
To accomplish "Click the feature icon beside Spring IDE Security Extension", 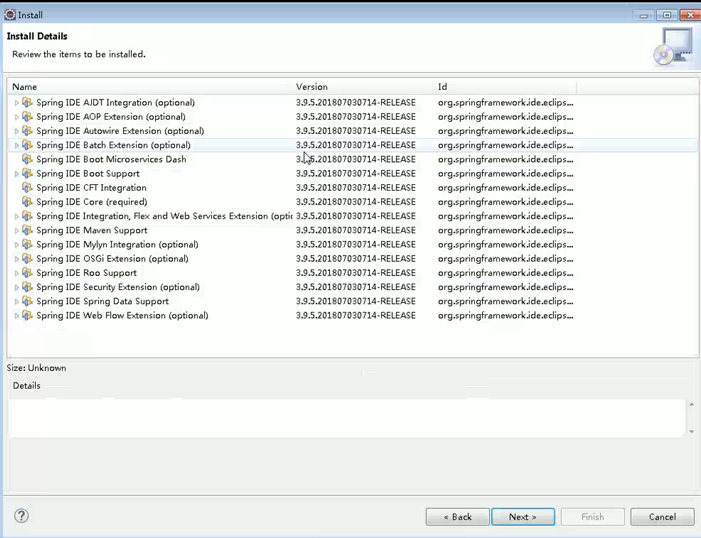I will (27, 287).
